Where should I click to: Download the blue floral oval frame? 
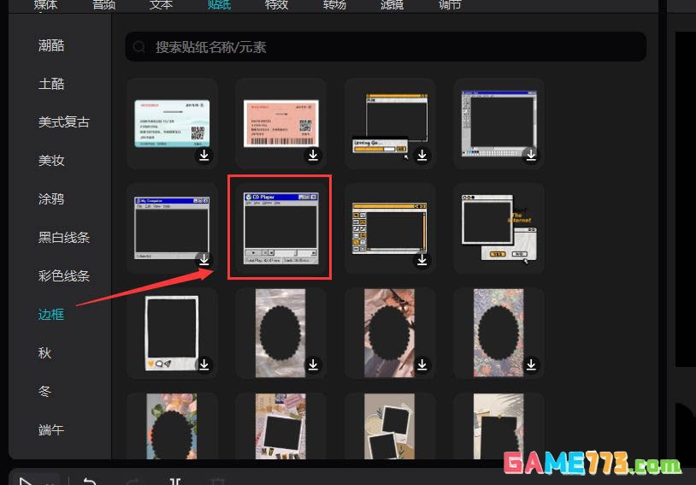[x=531, y=364]
